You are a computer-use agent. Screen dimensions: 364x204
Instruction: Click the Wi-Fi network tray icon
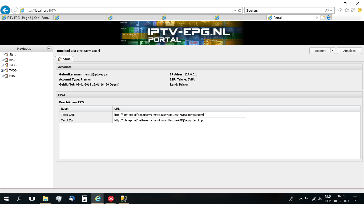314,199
